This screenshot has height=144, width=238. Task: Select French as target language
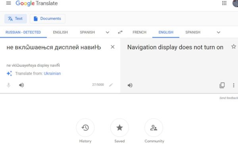point(139,32)
